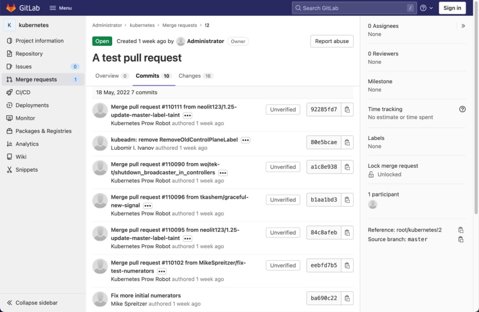Open the Help question-mark dropdown
Screen dimensions: 479x312
point(426,8)
